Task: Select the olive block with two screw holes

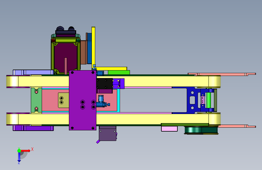Action: (63, 100)
